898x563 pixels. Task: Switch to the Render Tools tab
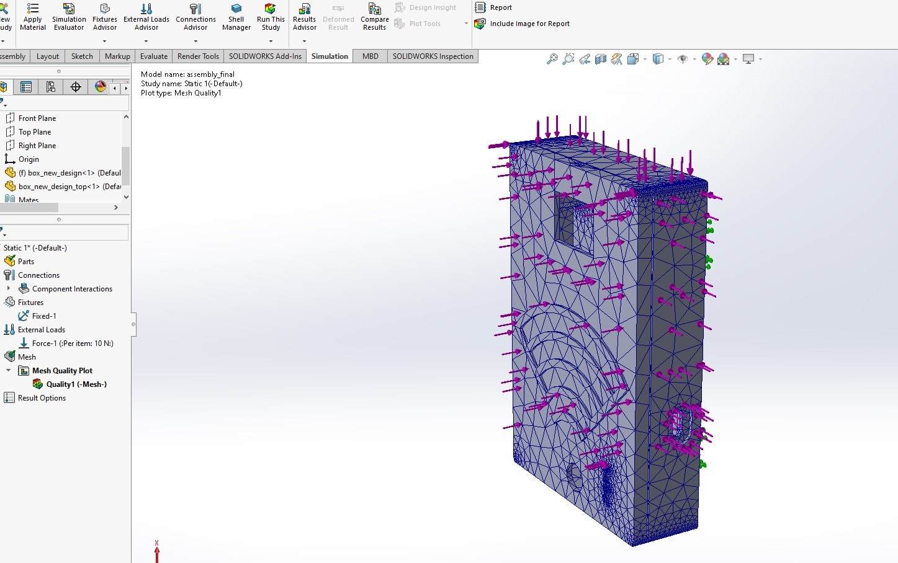tap(198, 56)
